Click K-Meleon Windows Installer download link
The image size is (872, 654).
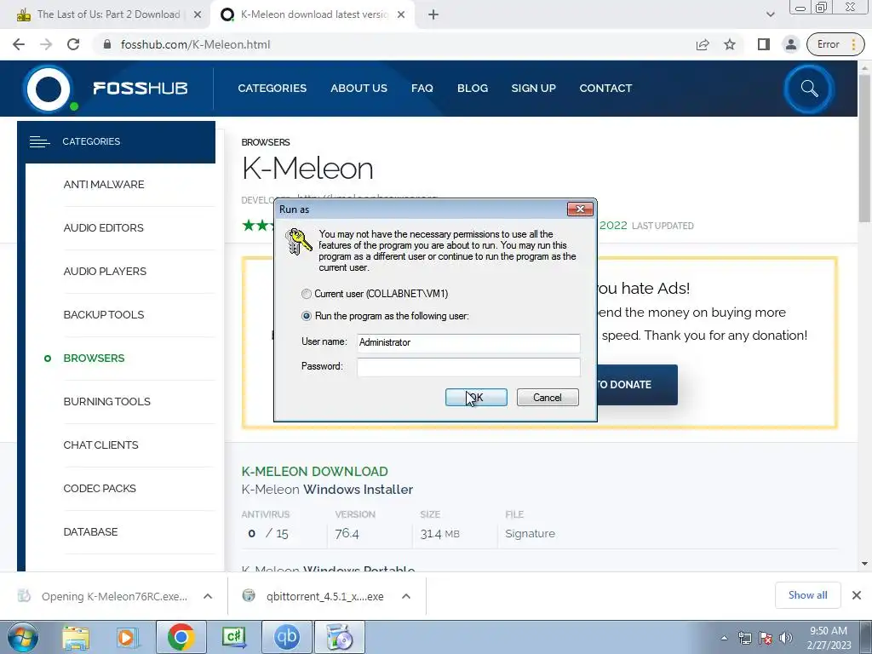(x=327, y=490)
